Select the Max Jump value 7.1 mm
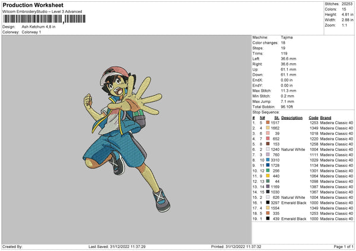Image resolution: width=356 pixels, height=251 pixels. [x=287, y=101]
